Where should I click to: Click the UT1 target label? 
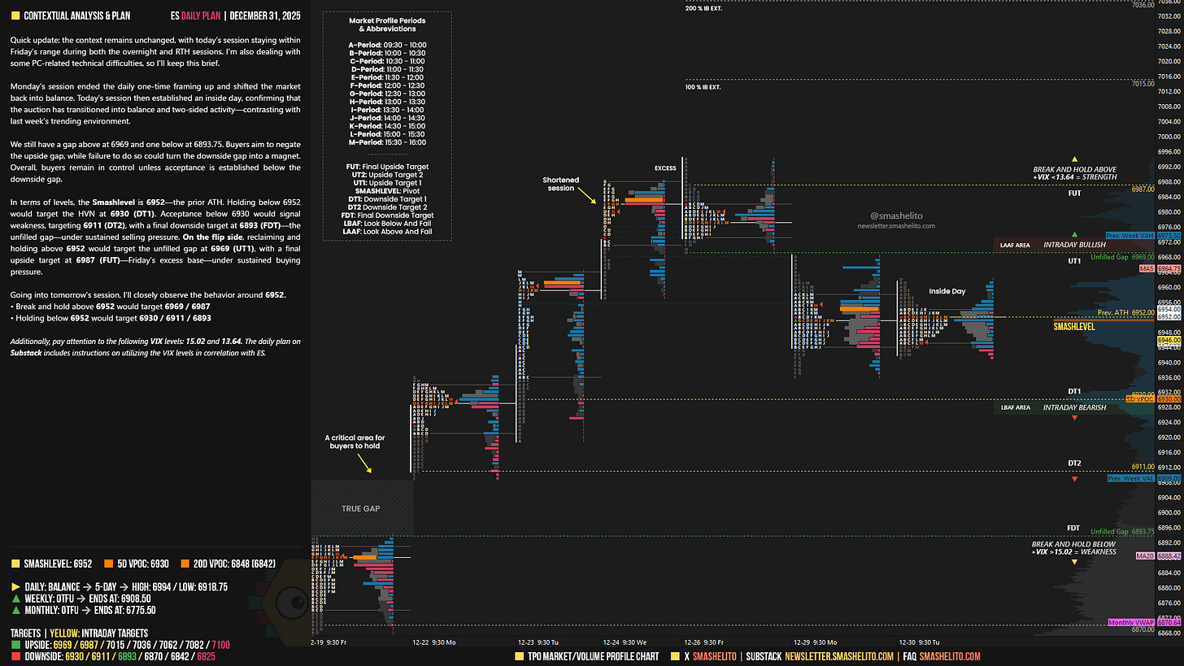tap(1074, 260)
